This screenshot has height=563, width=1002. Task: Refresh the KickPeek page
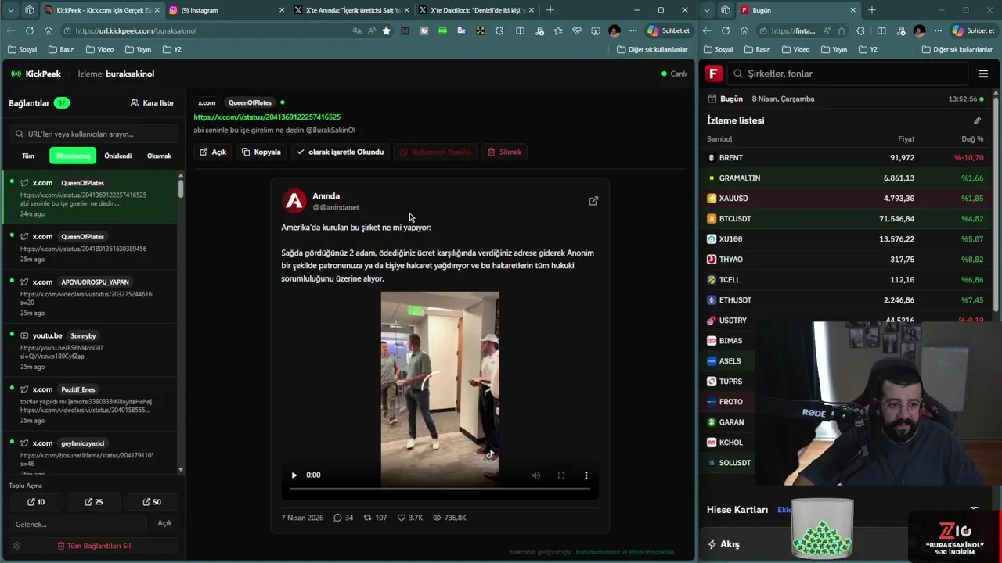[30, 30]
